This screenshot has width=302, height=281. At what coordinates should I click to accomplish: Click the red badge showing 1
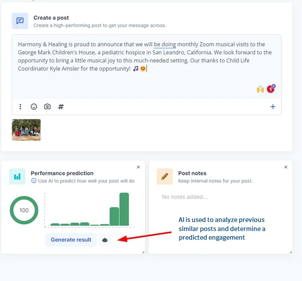(271, 89)
